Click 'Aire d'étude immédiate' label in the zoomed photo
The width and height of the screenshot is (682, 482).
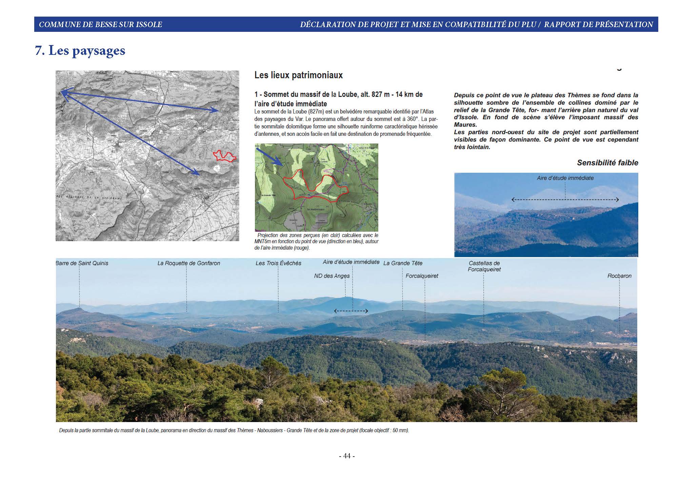pos(565,178)
